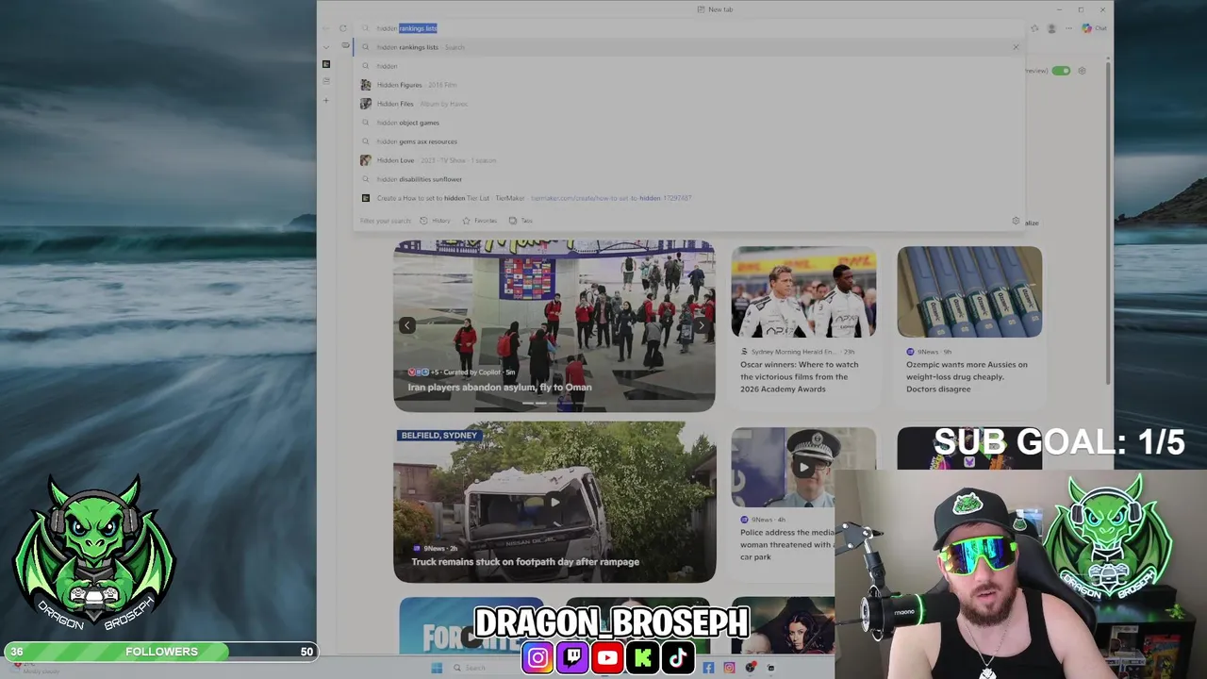
Task: Select the first vertical tab icon in the sidebar
Action: [x=326, y=64]
